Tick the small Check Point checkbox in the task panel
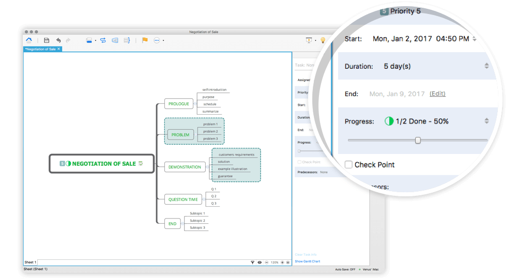Viewport: 517px width, 279px height. pyautogui.click(x=299, y=162)
